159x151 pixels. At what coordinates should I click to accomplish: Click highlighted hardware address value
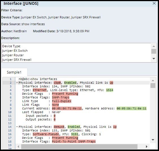[x=132, y=108]
